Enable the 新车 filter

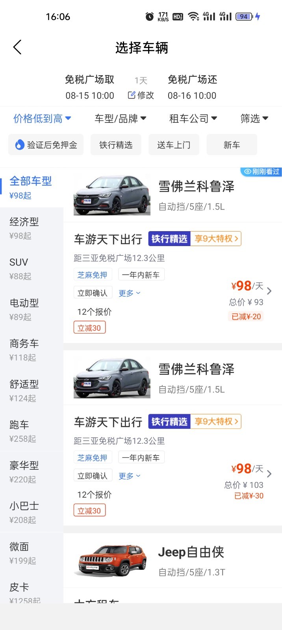click(x=232, y=145)
